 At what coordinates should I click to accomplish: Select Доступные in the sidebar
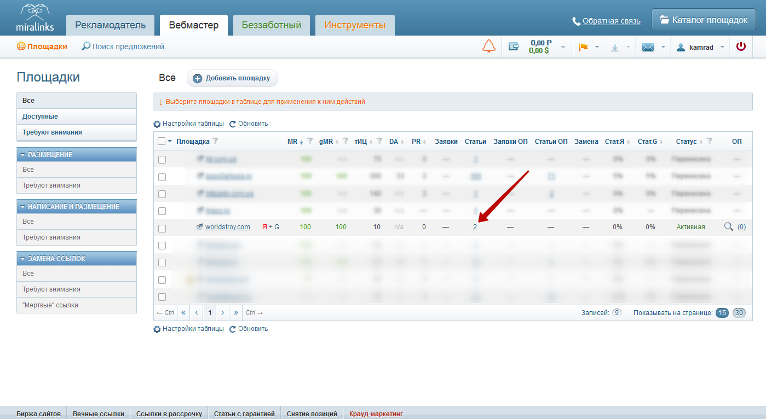(x=77, y=117)
